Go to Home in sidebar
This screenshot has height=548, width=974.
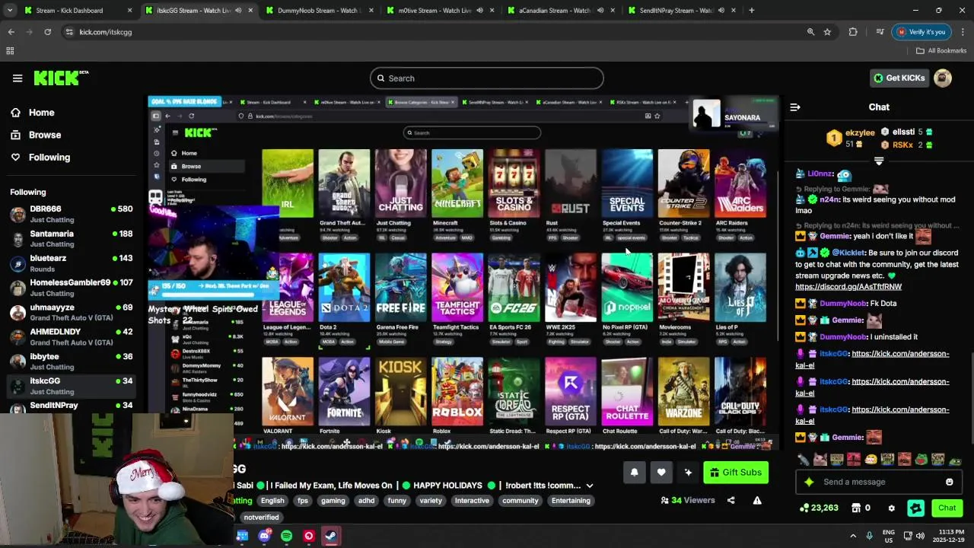(x=42, y=113)
